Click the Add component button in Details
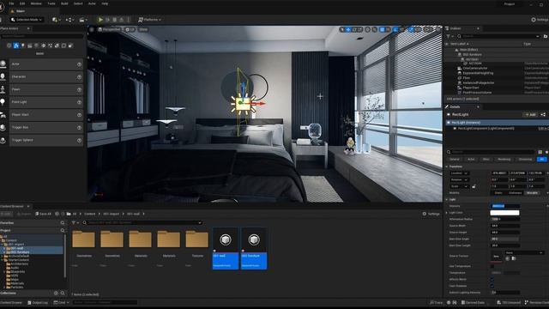Image resolution: width=549 pixels, height=309 pixels. click(530, 114)
